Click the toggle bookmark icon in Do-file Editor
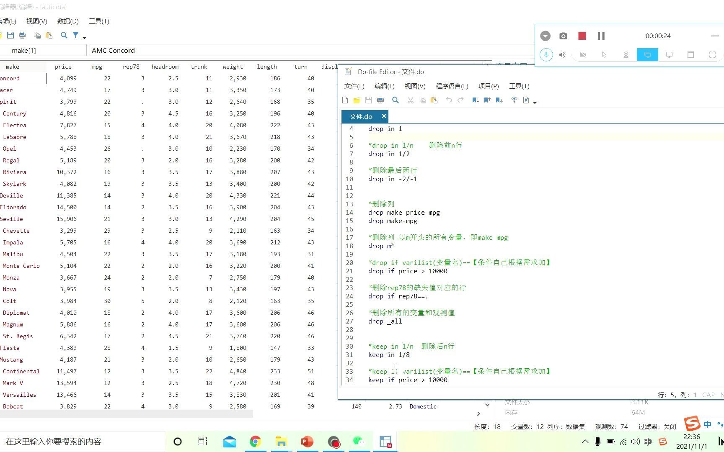Viewport: 724px width, 452px height. click(x=476, y=100)
